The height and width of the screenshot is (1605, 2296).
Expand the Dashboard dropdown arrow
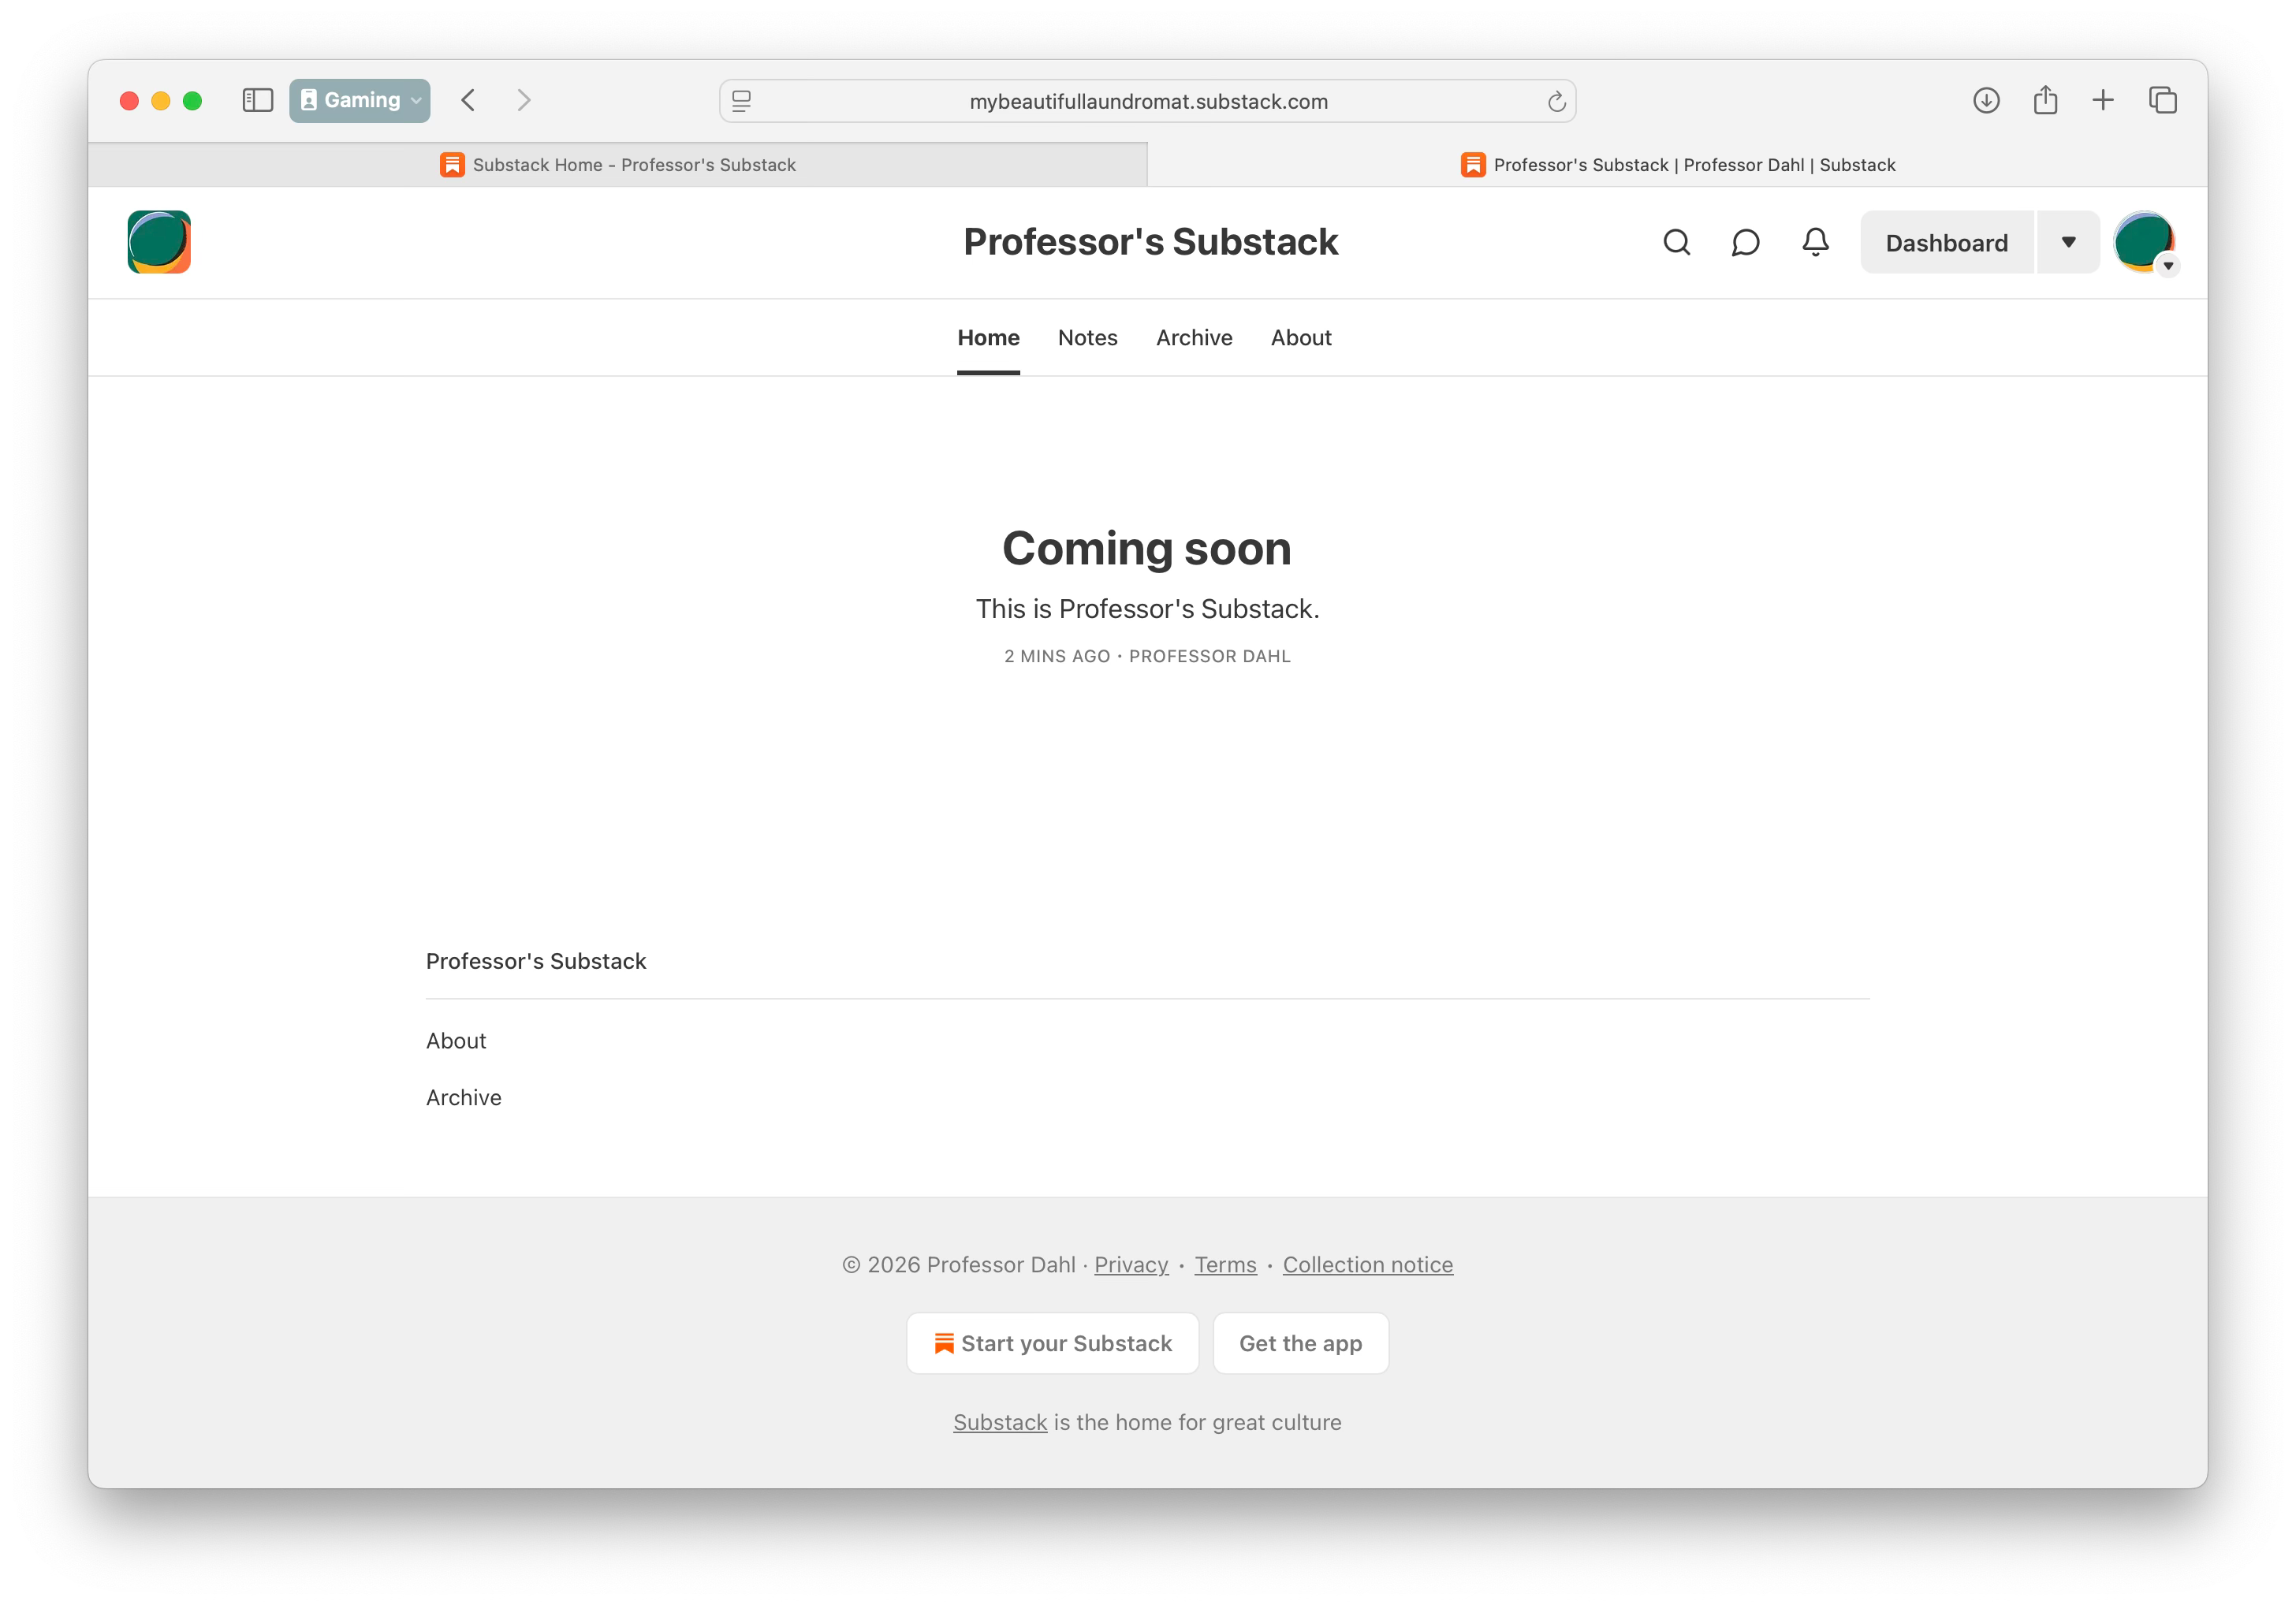pos(2068,243)
